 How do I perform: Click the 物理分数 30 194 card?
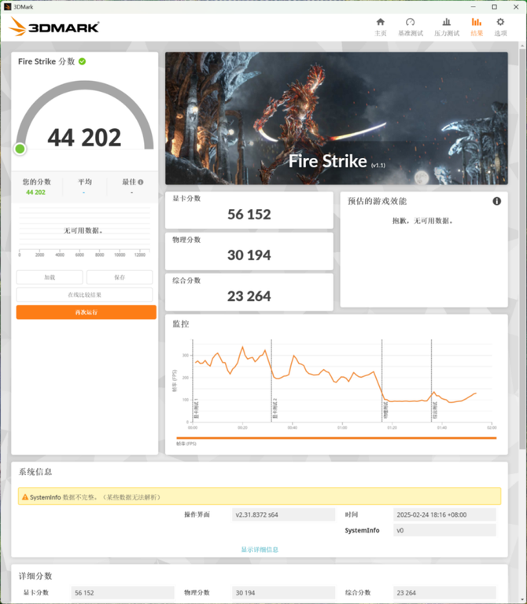click(x=249, y=251)
